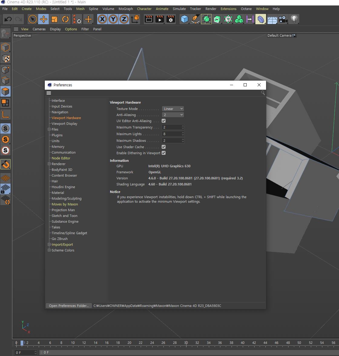The width and height of the screenshot is (339, 356).
Task: Click the Extrude generator icon
Action: 217,19
